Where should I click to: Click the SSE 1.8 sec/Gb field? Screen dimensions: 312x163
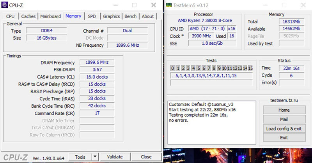point(212,43)
